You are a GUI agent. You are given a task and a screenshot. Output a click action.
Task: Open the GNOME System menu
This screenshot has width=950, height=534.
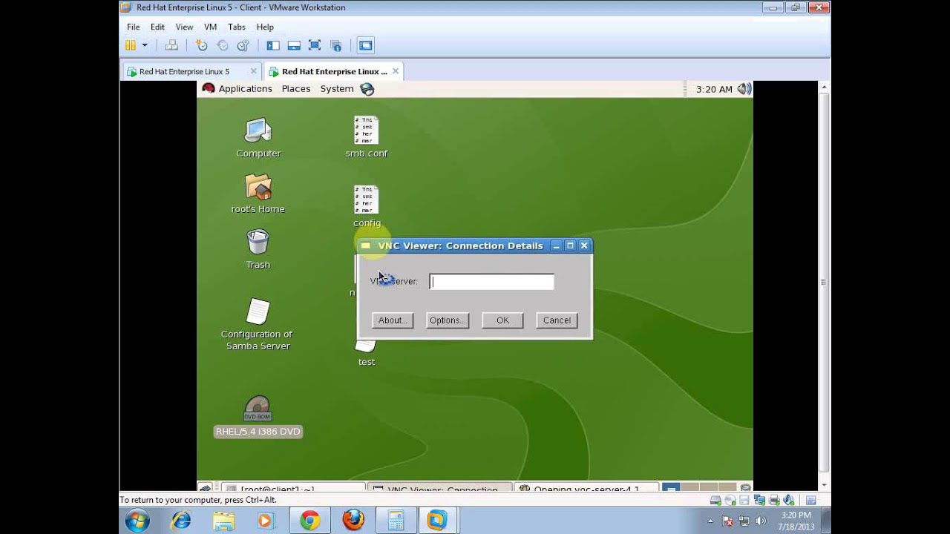click(x=337, y=88)
